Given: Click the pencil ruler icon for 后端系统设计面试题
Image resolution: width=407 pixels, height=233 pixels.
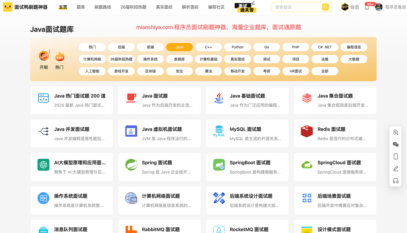Looking at the screenshot, I should tap(219, 198).
